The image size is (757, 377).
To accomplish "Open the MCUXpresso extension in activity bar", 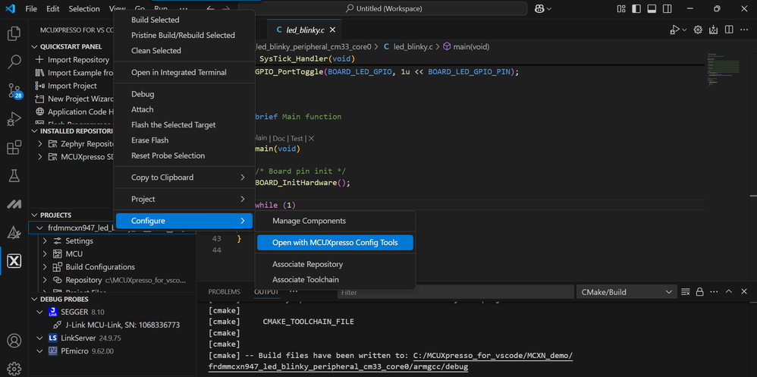I will tap(14, 262).
